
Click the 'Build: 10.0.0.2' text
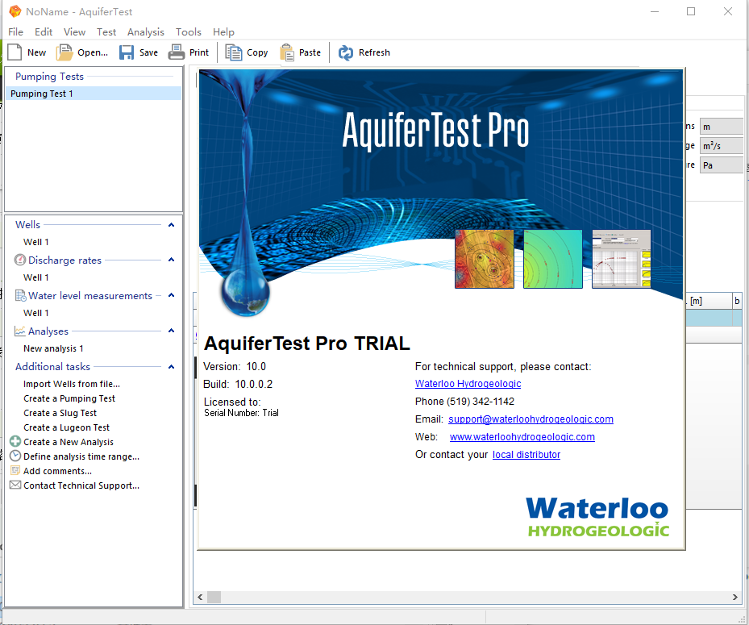(238, 384)
